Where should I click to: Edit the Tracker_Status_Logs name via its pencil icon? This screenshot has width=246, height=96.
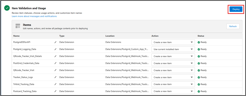tap(55, 77)
